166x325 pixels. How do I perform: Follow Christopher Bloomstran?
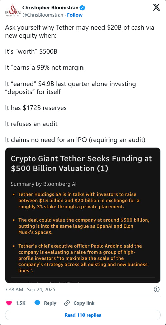click(75, 15)
